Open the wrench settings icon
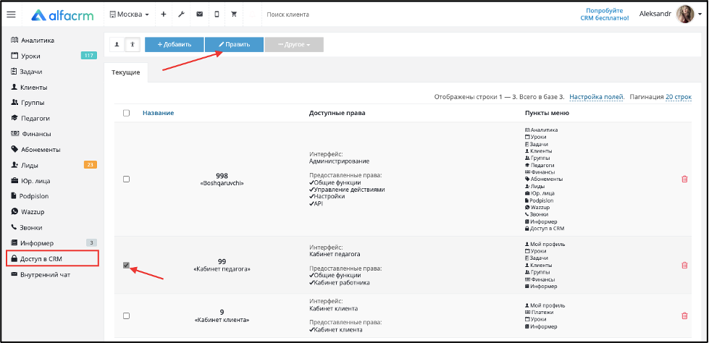Viewport: 709px width, 343px height. [181, 14]
